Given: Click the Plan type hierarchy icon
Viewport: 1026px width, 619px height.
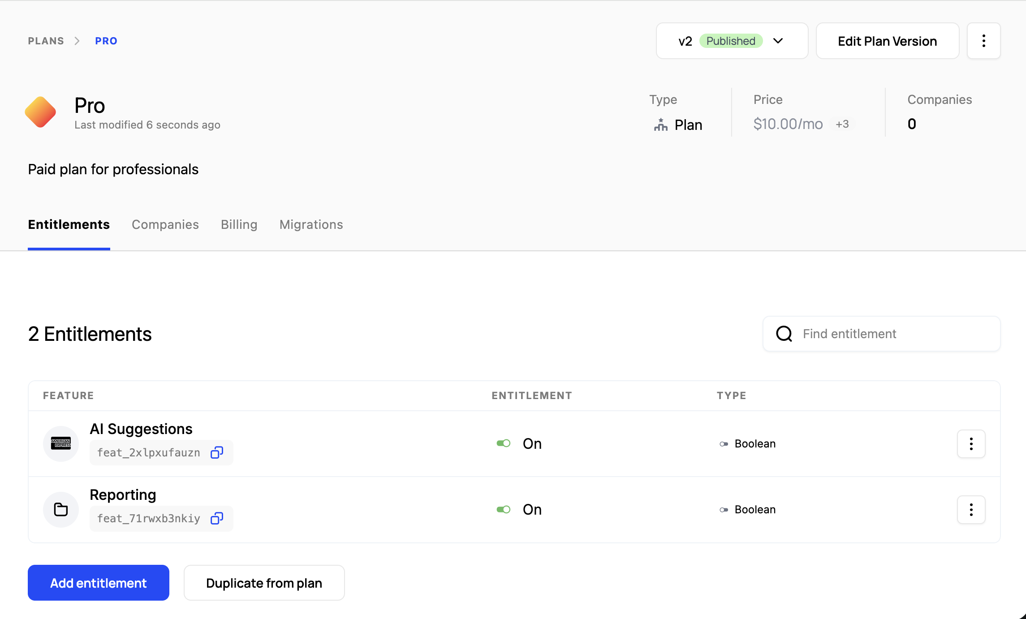Looking at the screenshot, I should coord(660,125).
